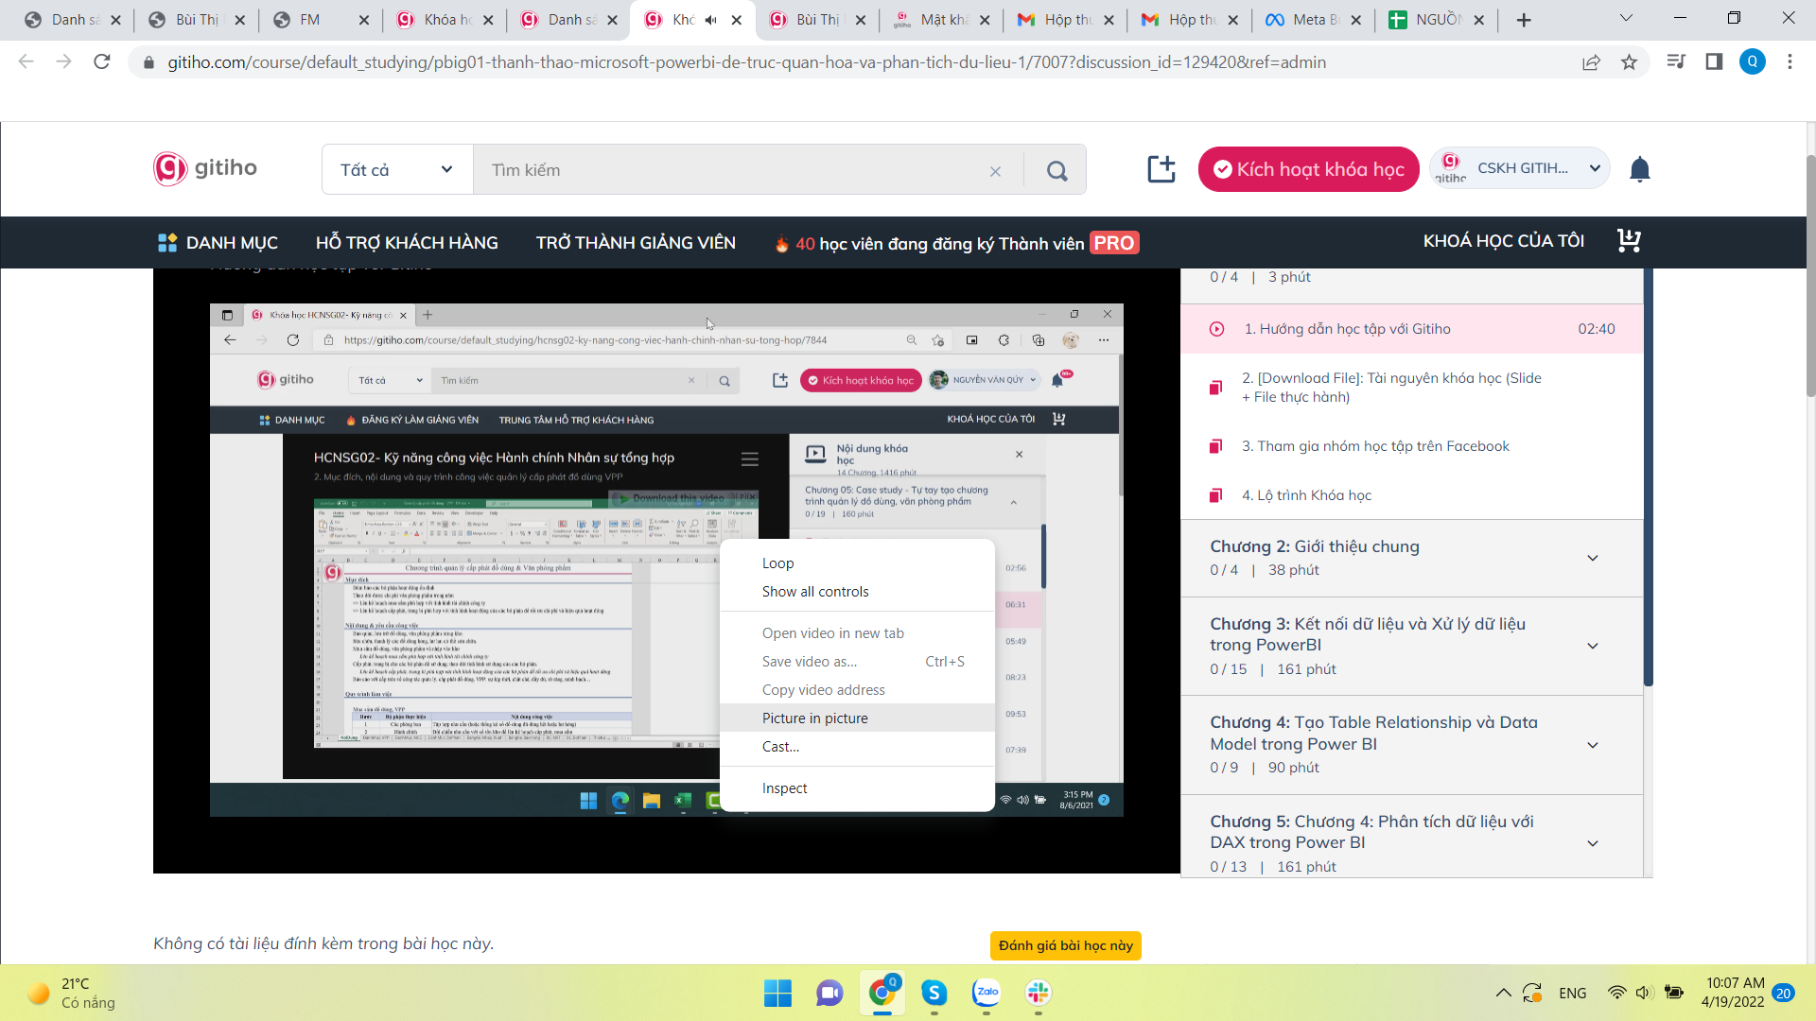Click the Gitiho logo
This screenshot has width=1816, height=1021.
click(x=205, y=168)
